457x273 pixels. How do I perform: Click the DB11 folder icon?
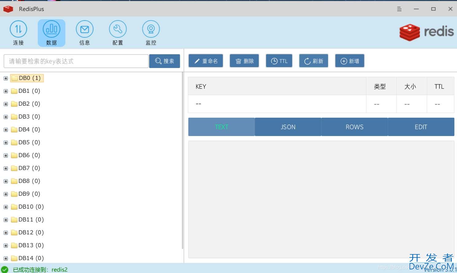pyautogui.click(x=14, y=220)
